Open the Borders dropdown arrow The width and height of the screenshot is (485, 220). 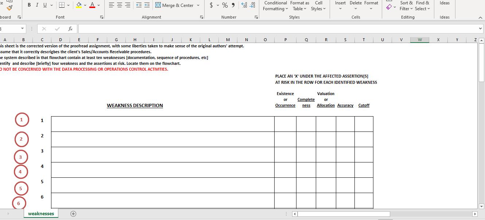click(68, 5)
